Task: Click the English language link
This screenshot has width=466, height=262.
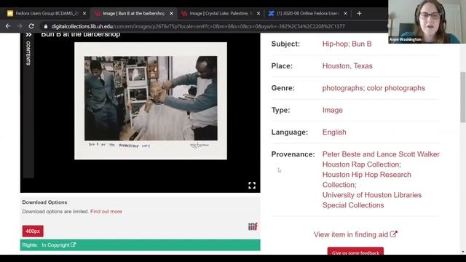Action: [334, 132]
